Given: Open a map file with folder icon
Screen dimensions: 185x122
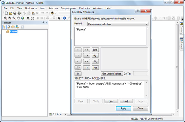Looking at the screenshot, I should click(10, 13).
